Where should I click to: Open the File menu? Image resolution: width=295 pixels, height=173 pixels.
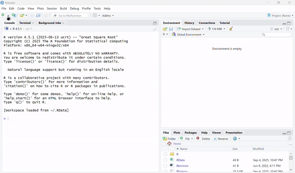pos(4,9)
